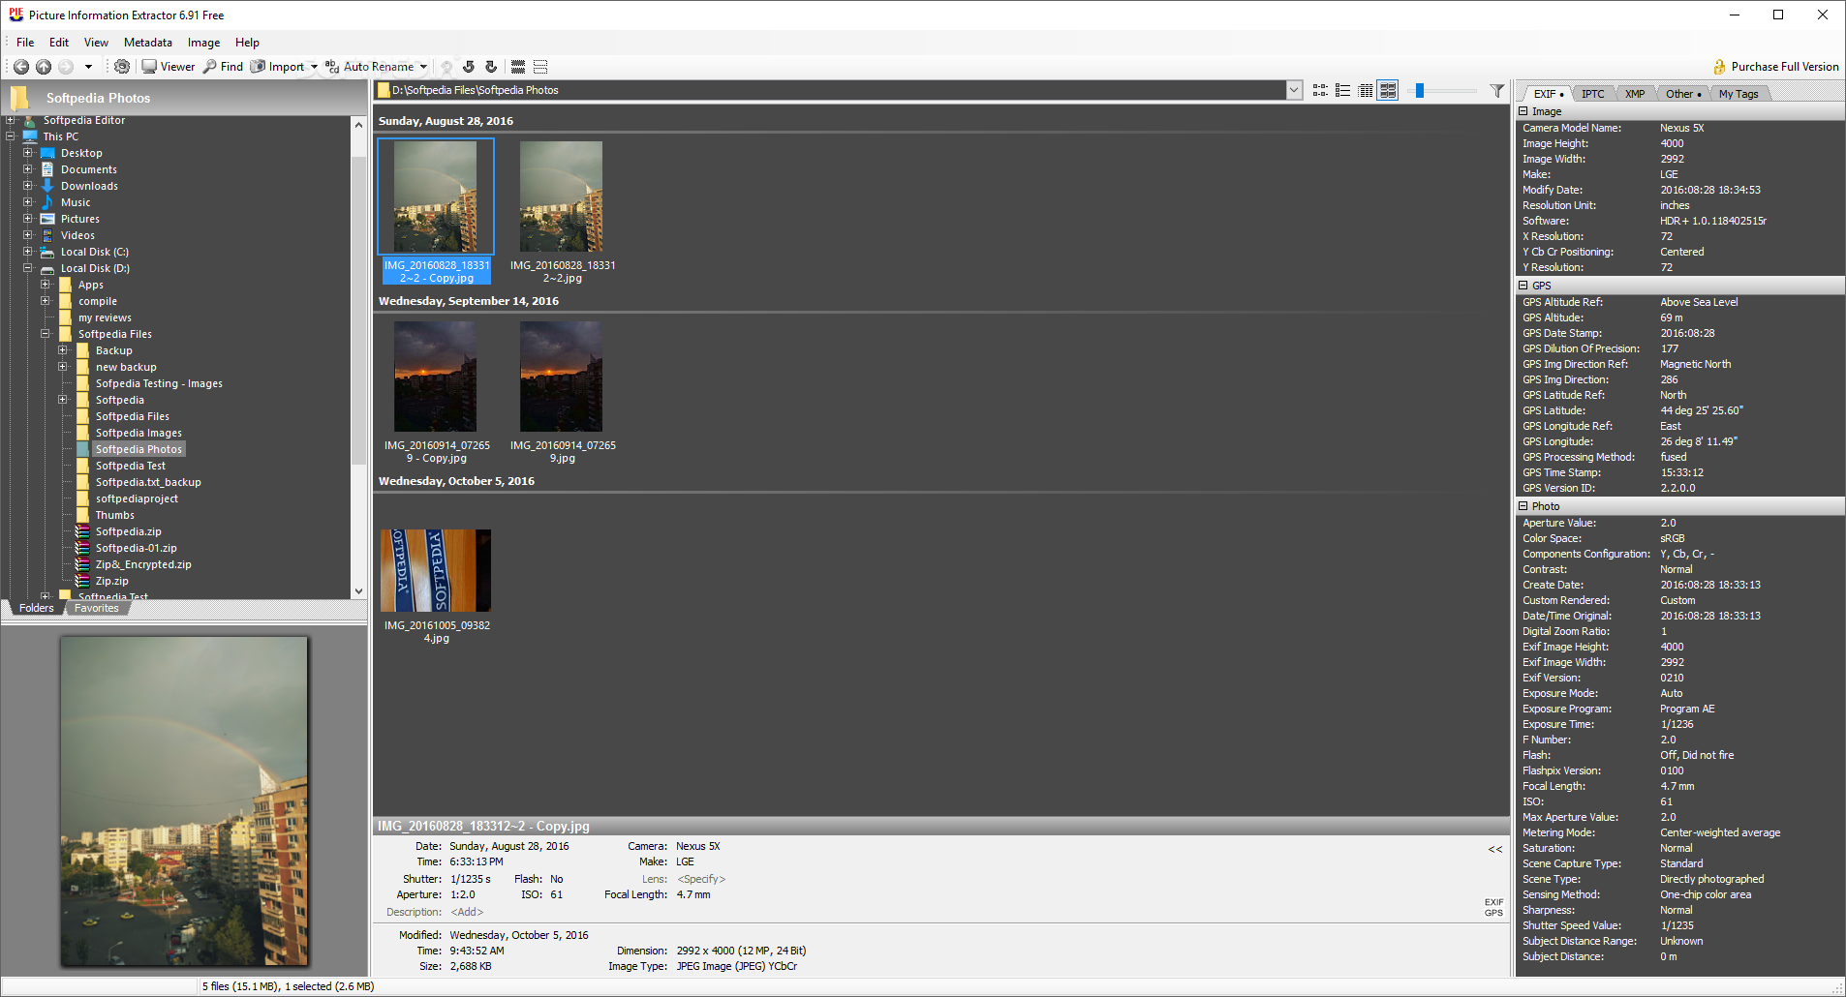Select thumbnail IMG_20160828_183312~2.jpg
The width and height of the screenshot is (1846, 997).
[562, 213]
